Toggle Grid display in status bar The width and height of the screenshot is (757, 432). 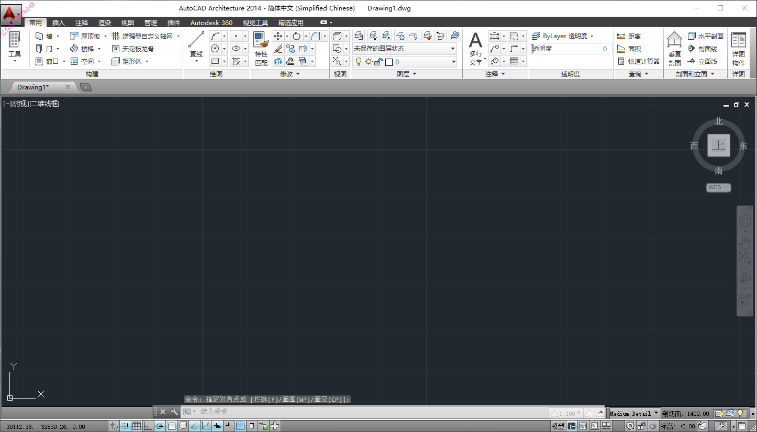tap(137, 426)
